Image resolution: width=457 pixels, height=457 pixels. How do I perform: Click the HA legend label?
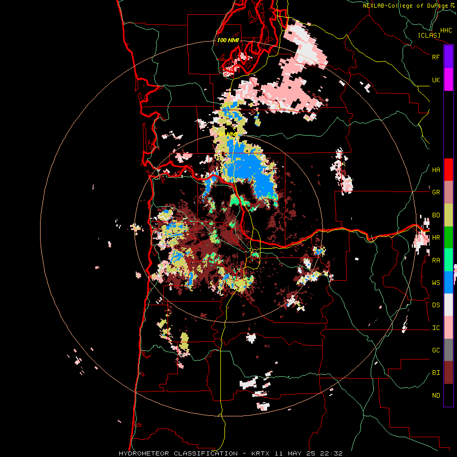[436, 170]
